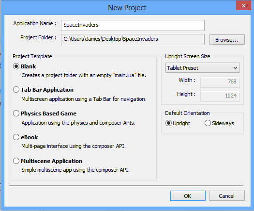Choose the Tab Bar Application template
The height and width of the screenshot is (211, 254).
[16, 90]
